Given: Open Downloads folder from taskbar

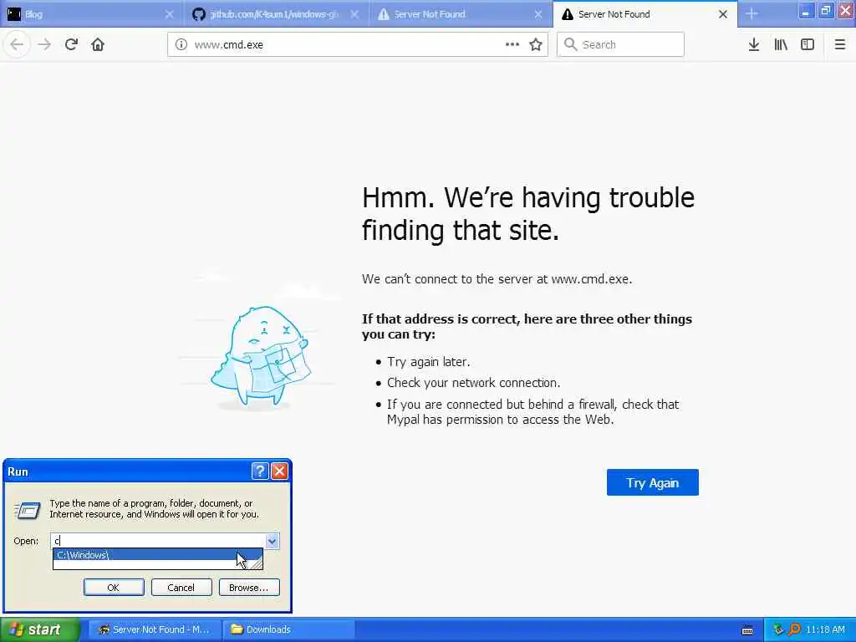Looking at the screenshot, I should coord(289,629).
